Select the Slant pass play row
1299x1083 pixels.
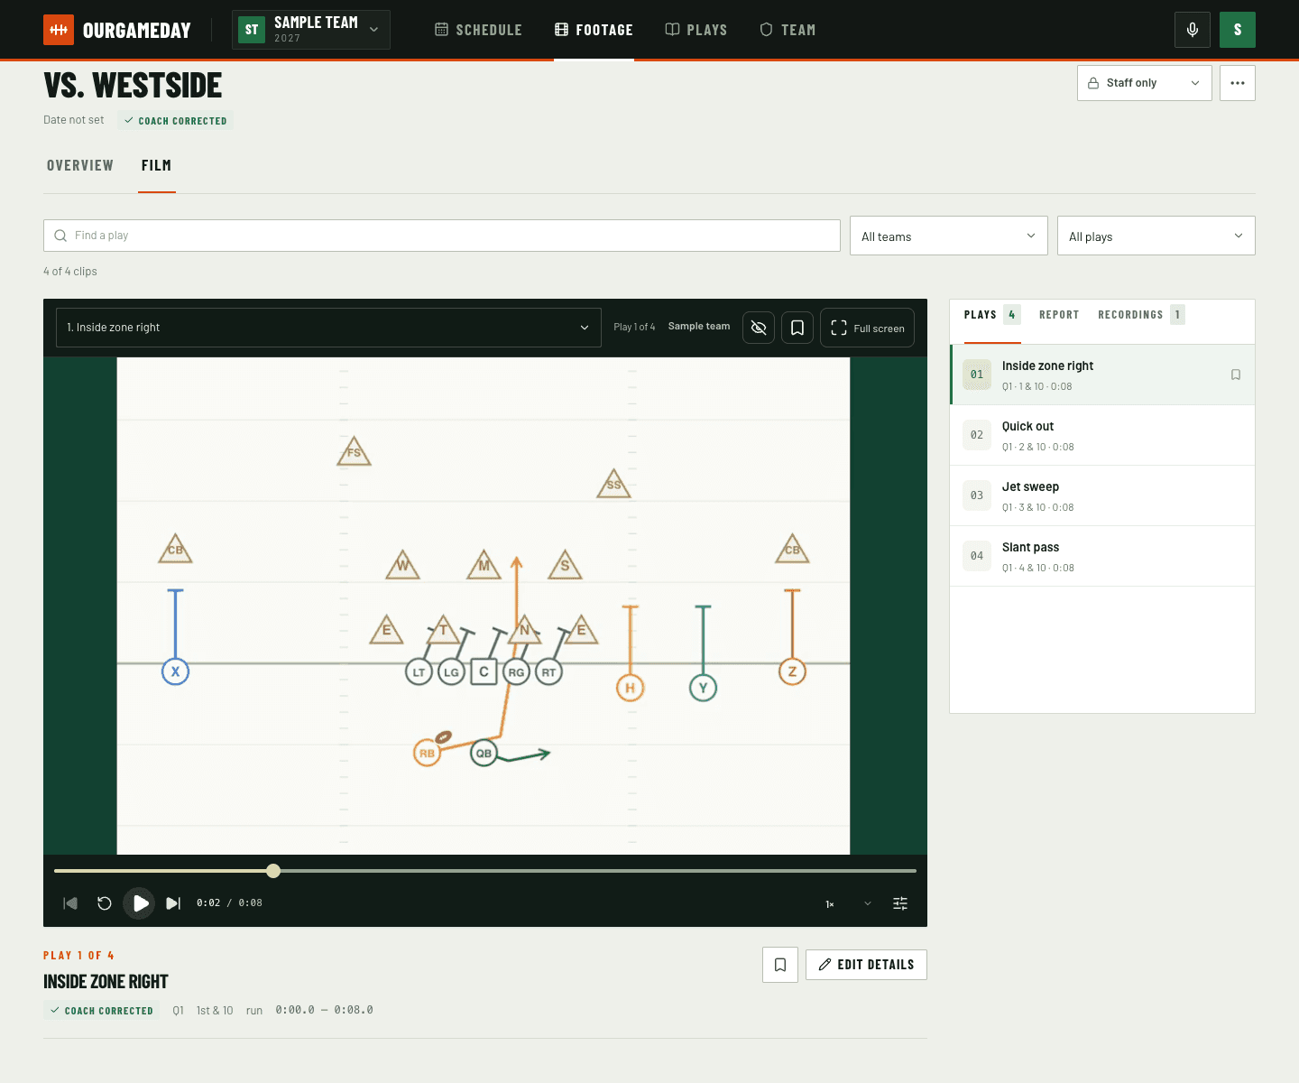tap(1102, 556)
